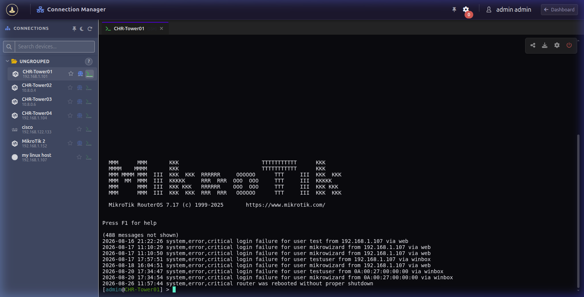Open web globe for CHR-Tower02
Image resolution: width=584 pixels, height=297 pixels.
click(x=80, y=88)
